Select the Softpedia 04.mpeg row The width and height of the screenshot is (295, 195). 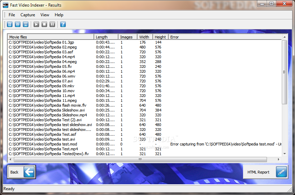145,62
